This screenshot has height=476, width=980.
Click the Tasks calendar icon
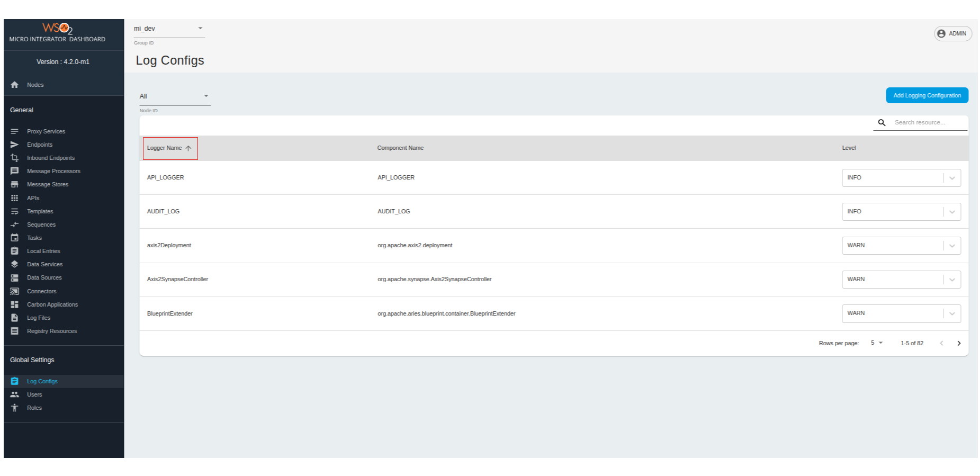coord(14,238)
